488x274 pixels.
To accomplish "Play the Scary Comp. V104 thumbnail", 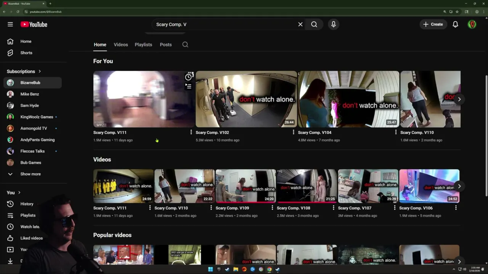I will click(348, 99).
